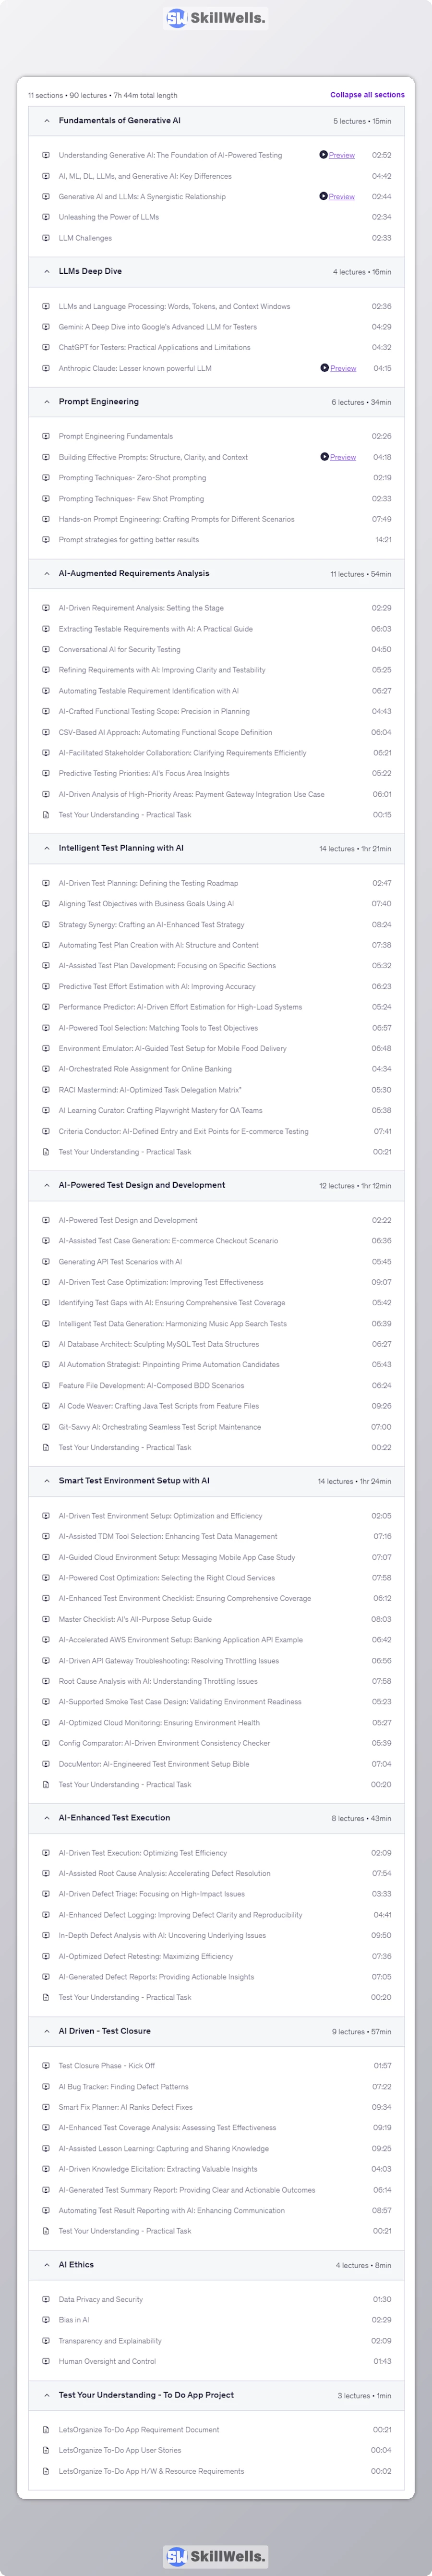Open In-Depth Defect Analysis with AI lecture
This screenshot has height=2576, width=432.
(162, 1935)
